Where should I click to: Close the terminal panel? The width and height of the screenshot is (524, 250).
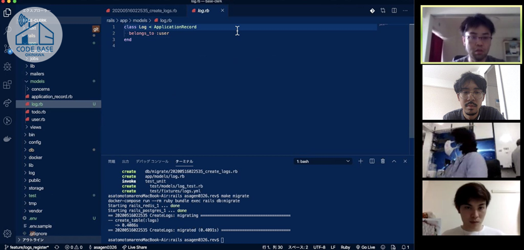tap(405, 161)
